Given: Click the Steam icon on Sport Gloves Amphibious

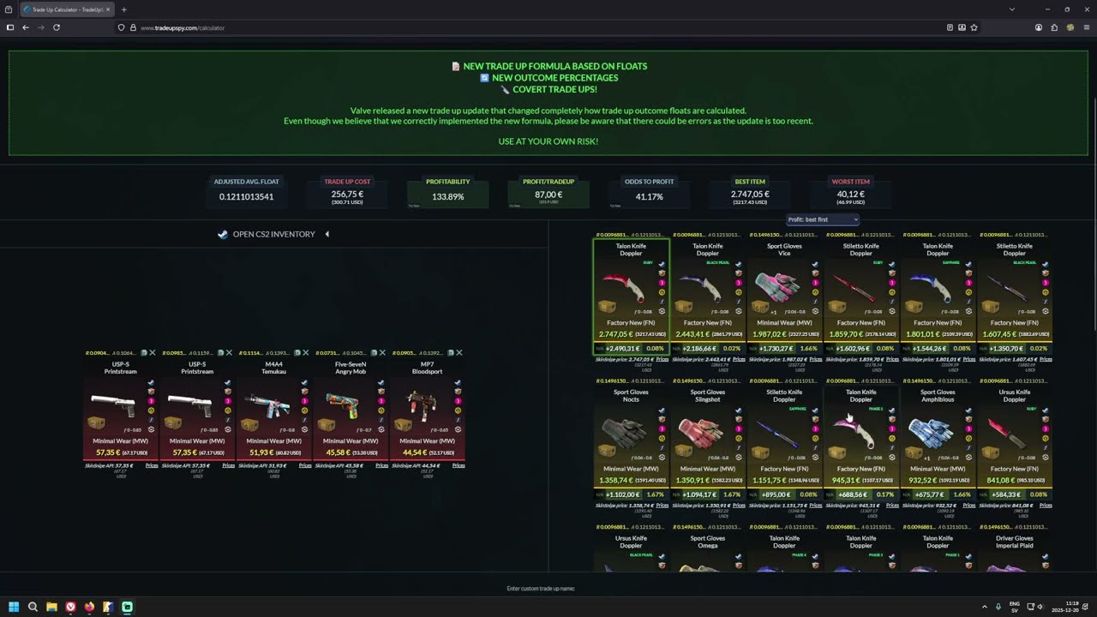Looking at the screenshot, I should tap(968, 410).
